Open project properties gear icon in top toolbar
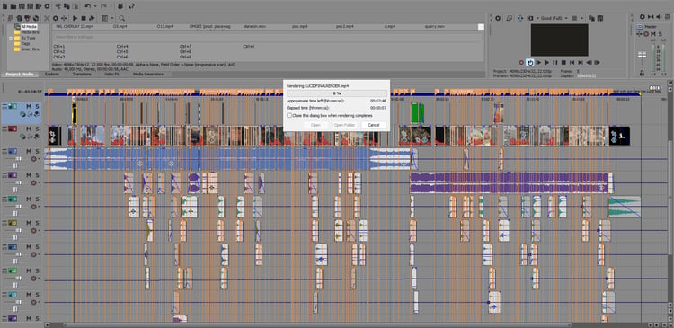The image size is (674, 328). click(x=47, y=6)
